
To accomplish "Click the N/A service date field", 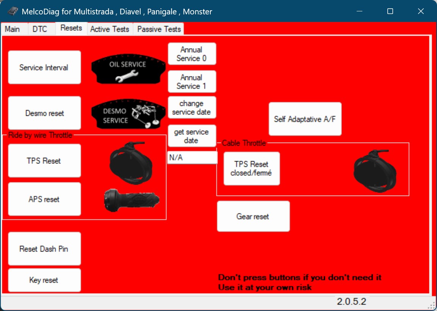I will (x=192, y=158).
